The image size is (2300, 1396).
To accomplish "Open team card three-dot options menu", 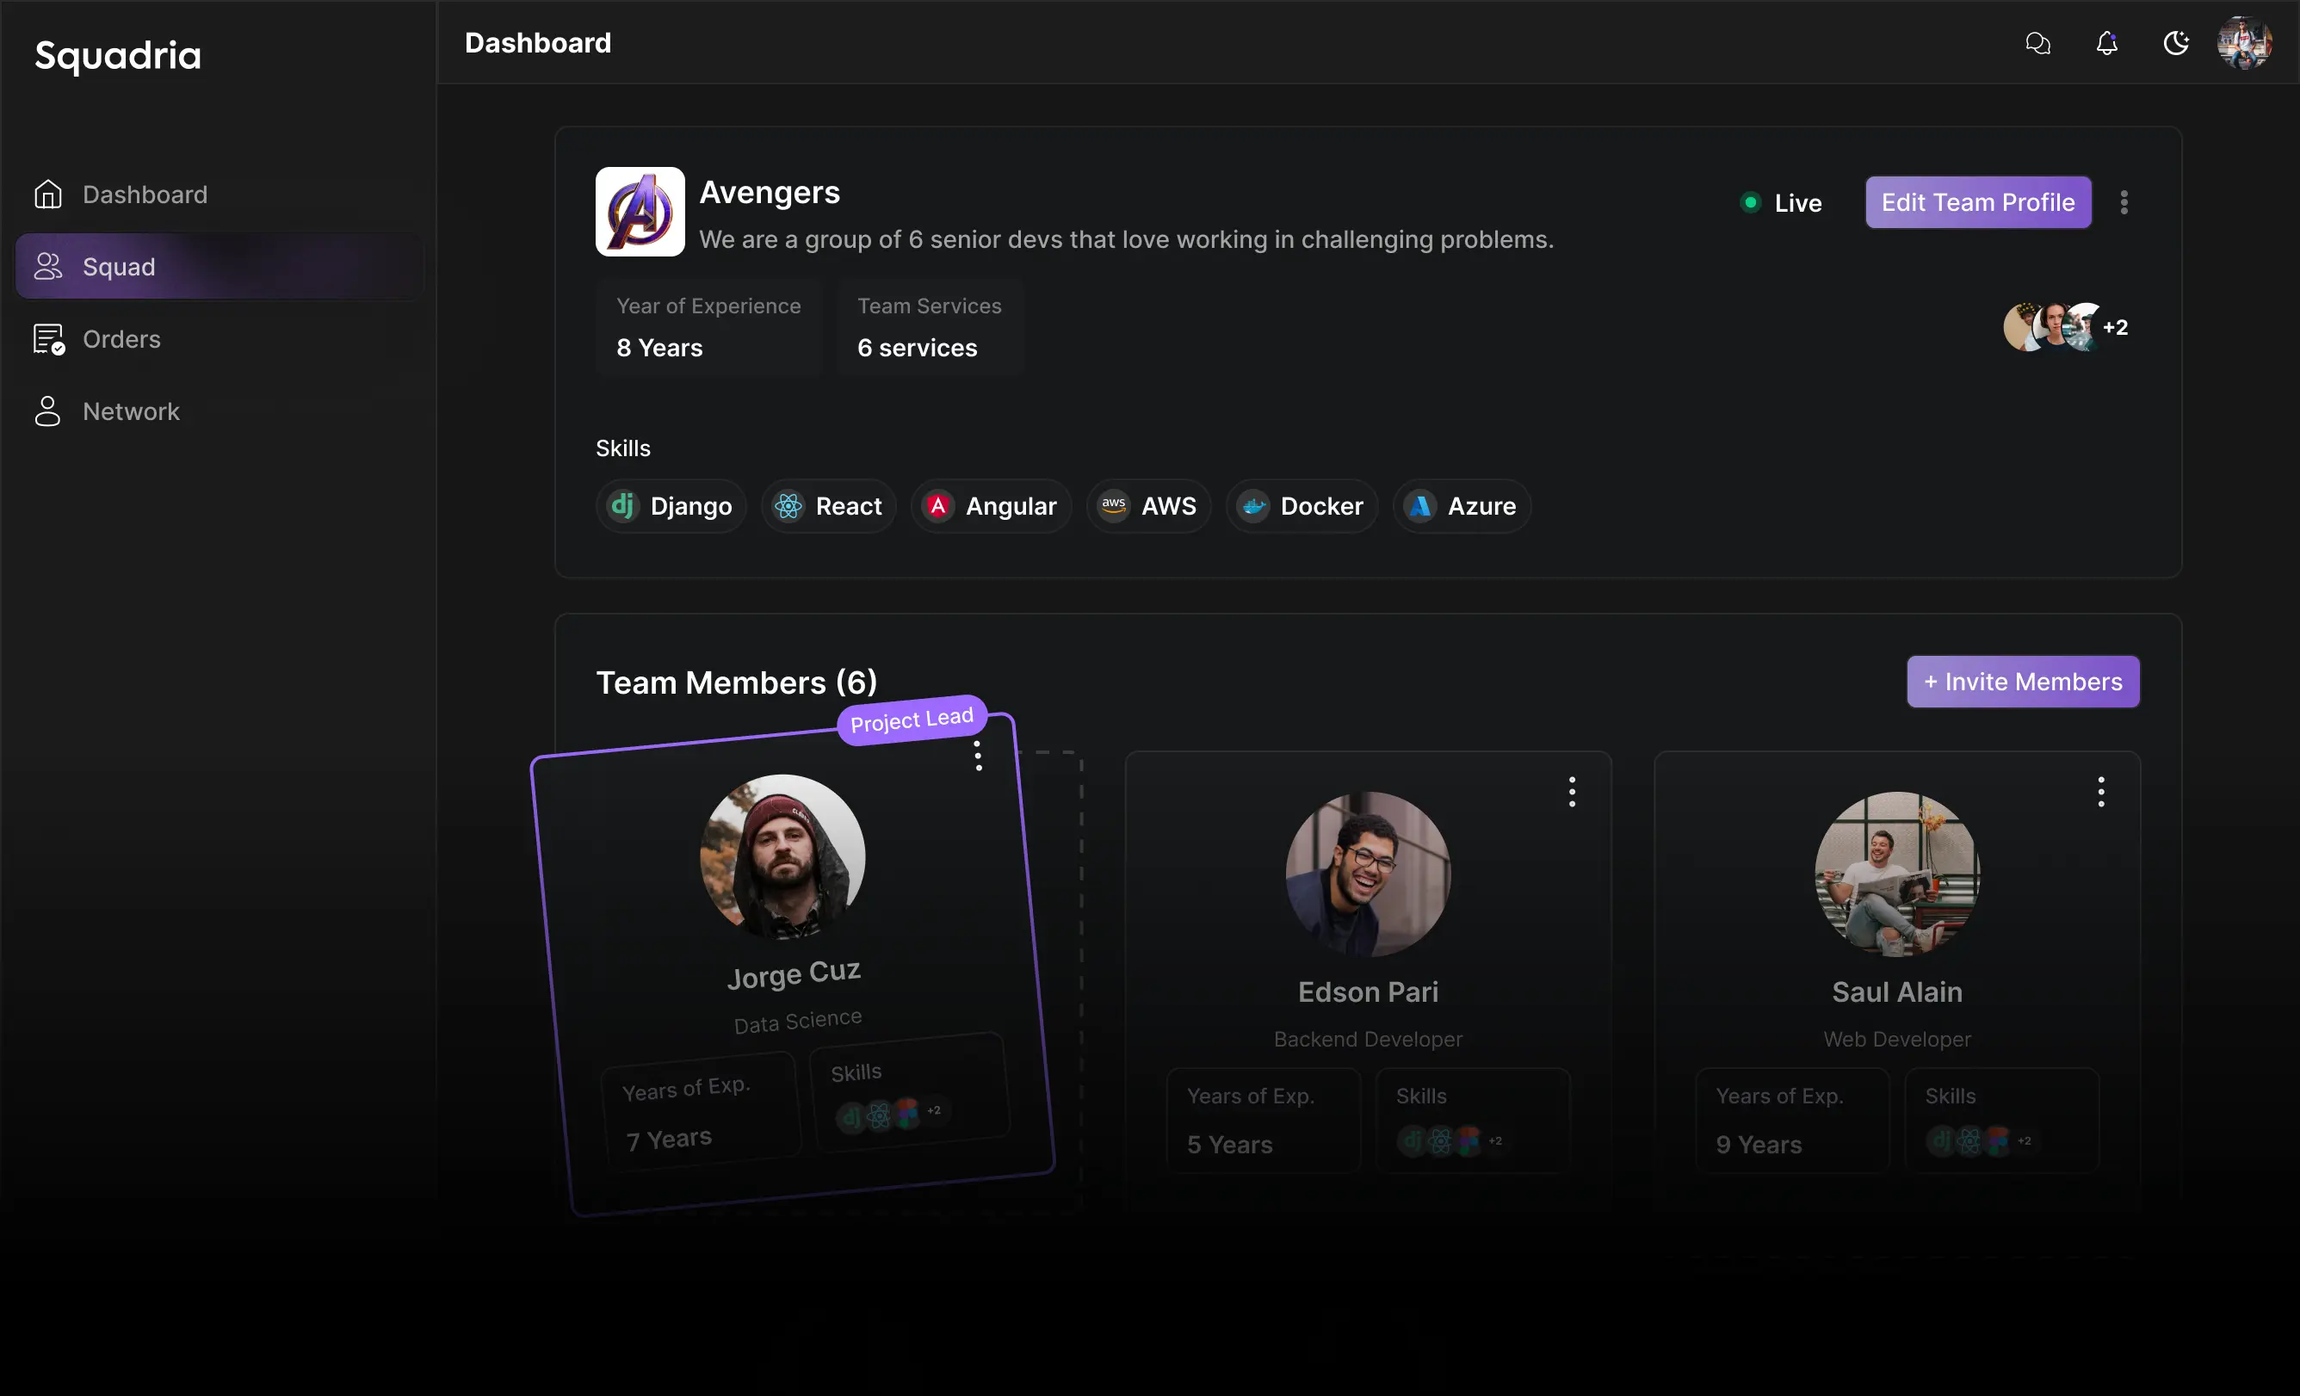I will coord(2124,202).
